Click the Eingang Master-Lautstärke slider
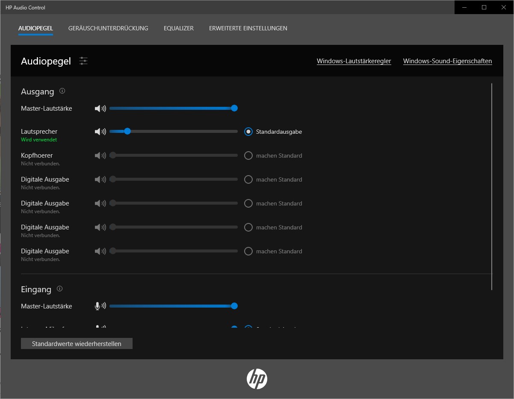Image resolution: width=514 pixels, height=399 pixels. tap(174, 306)
